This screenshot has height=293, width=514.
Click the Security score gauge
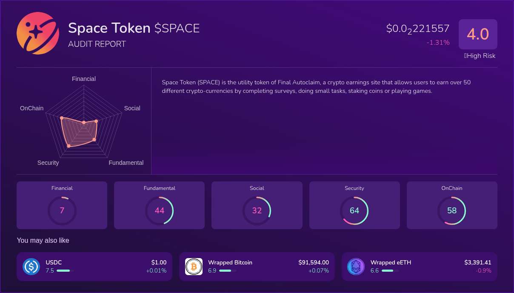tap(354, 210)
